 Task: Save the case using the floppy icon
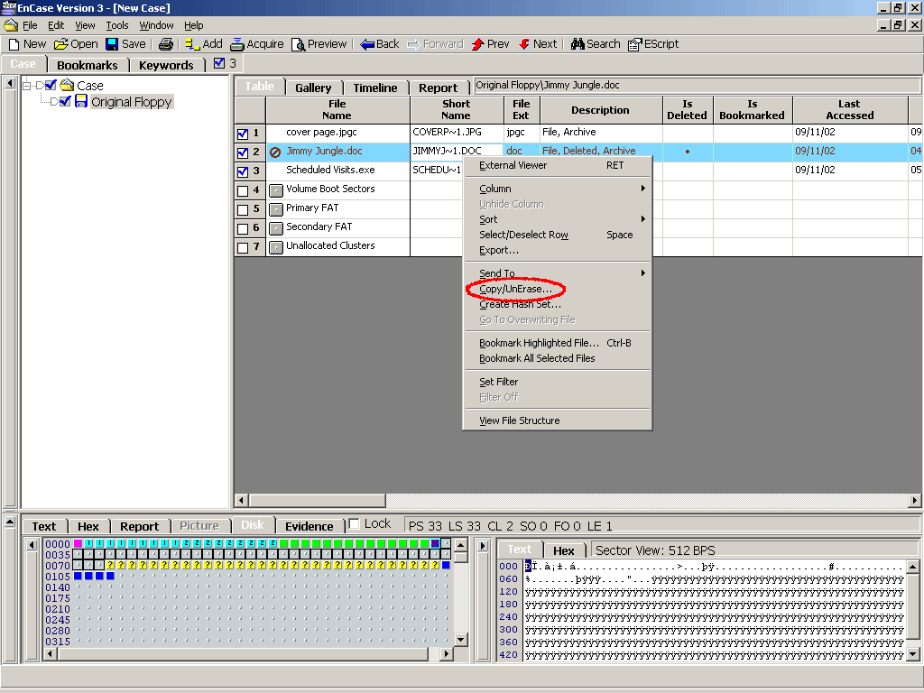click(112, 44)
